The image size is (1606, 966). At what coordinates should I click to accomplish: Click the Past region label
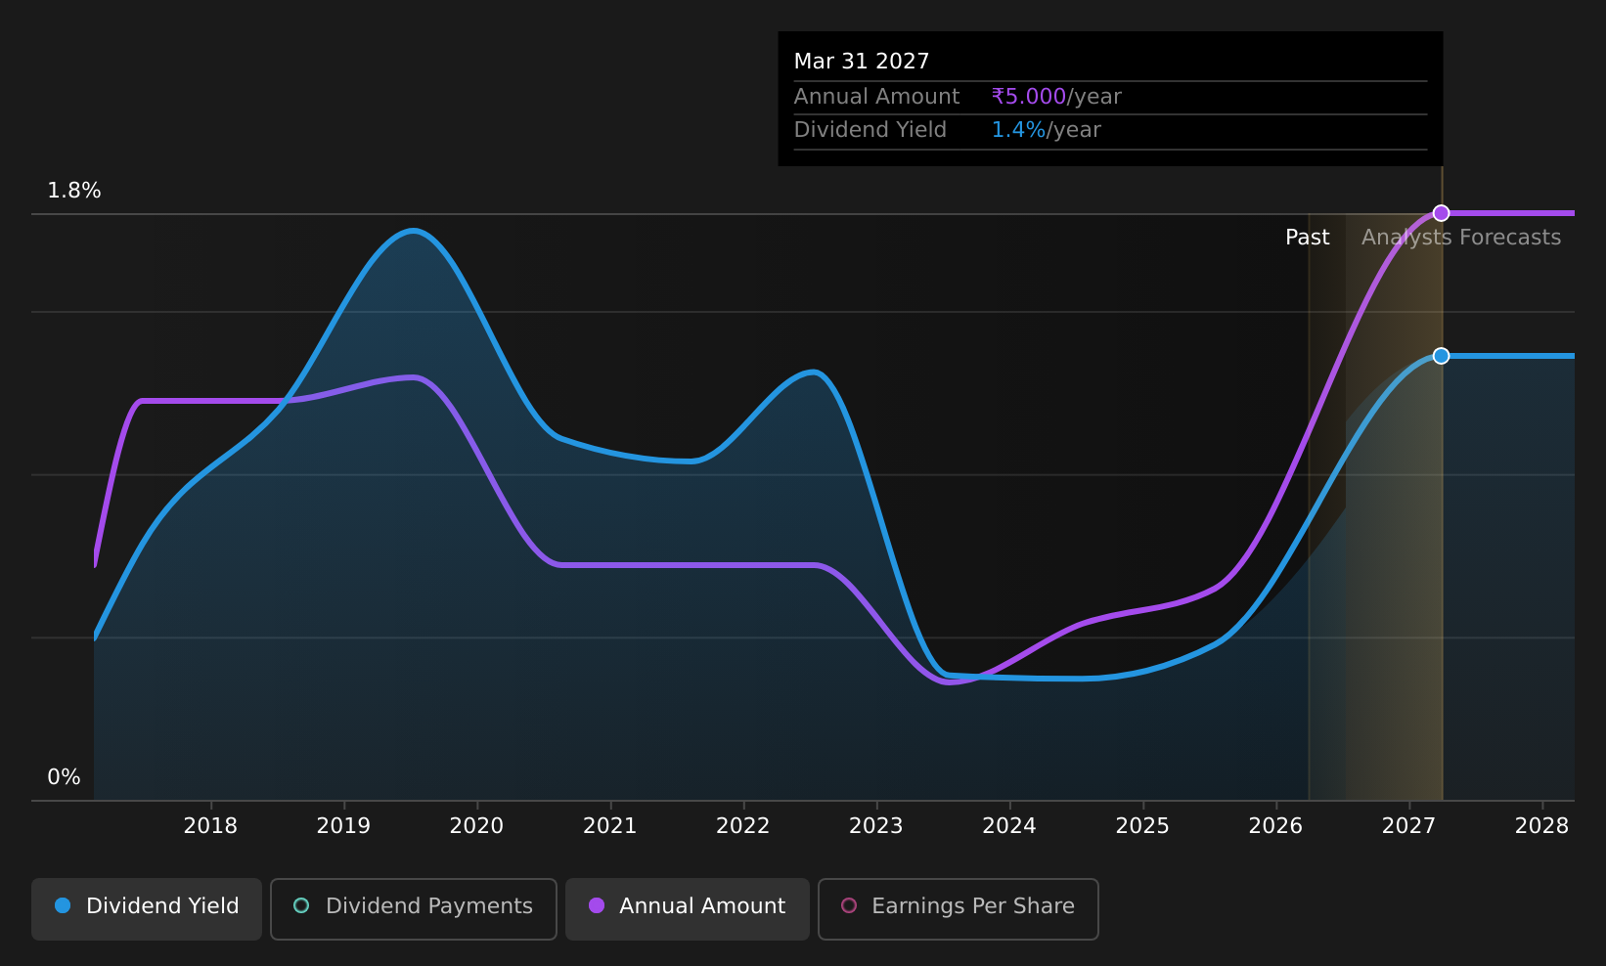[x=1307, y=238]
